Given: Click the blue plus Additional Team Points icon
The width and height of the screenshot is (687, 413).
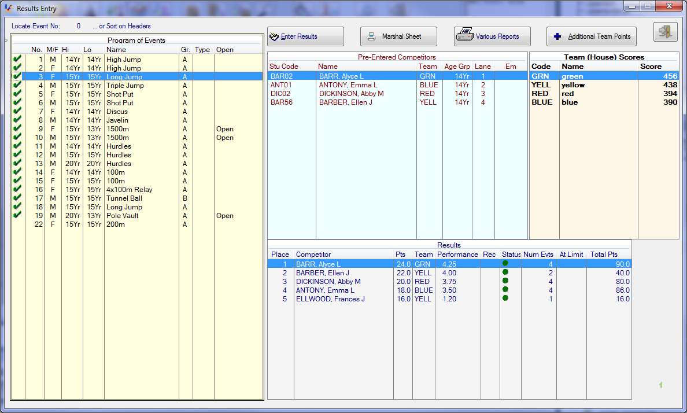Looking at the screenshot, I should 557,36.
